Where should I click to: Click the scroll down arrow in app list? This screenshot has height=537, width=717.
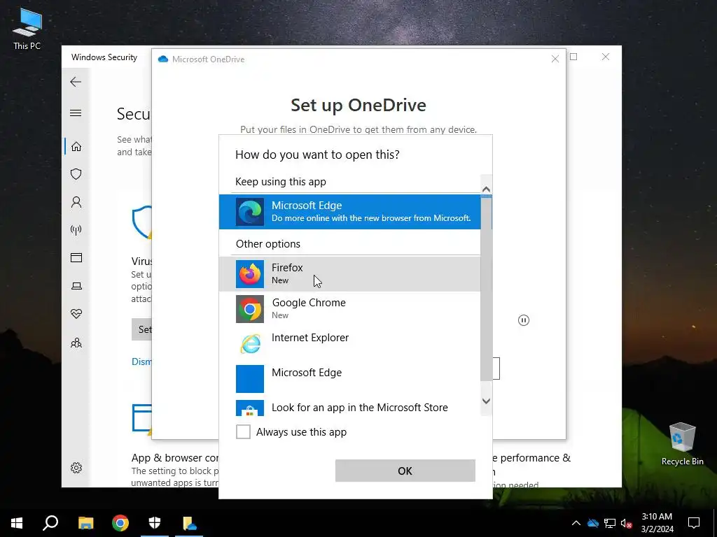[x=486, y=401]
